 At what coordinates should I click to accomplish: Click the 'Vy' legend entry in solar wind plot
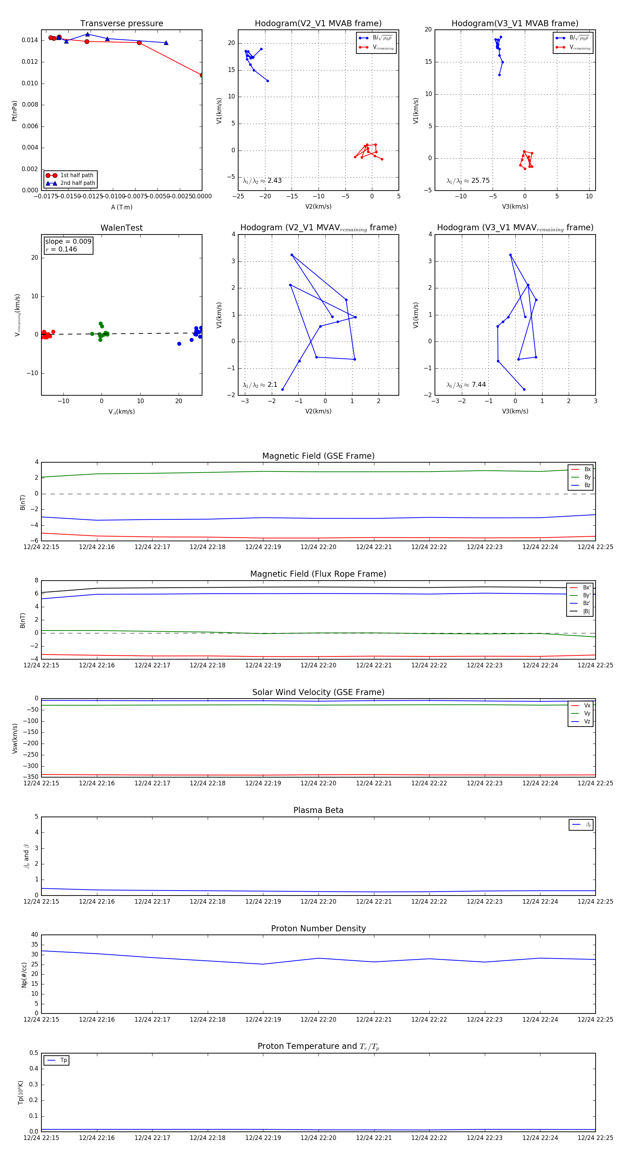click(x=581, y=713)
